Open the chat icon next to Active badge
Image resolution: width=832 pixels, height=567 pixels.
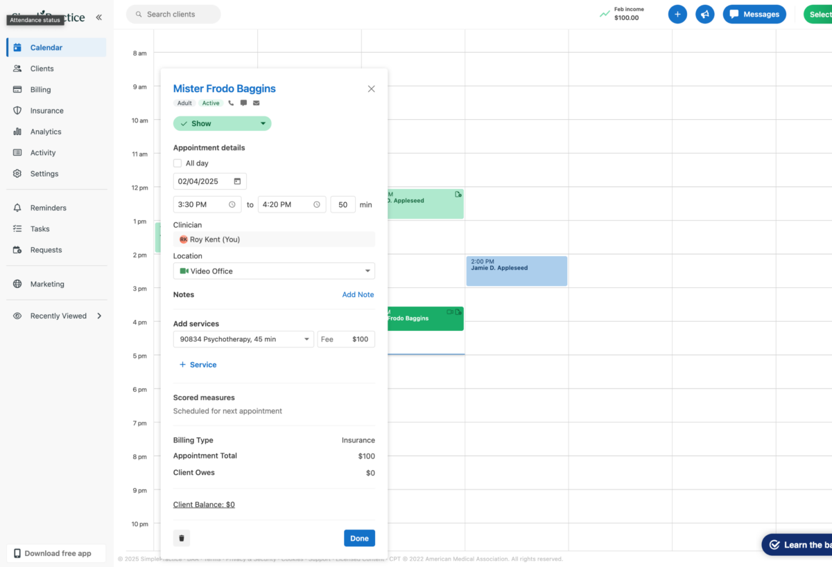(x=243, y=102)
